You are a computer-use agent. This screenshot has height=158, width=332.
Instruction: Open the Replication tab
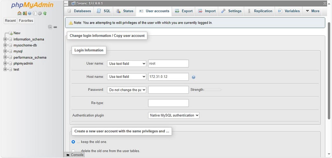pyautogui.click(x=260, y=11)
